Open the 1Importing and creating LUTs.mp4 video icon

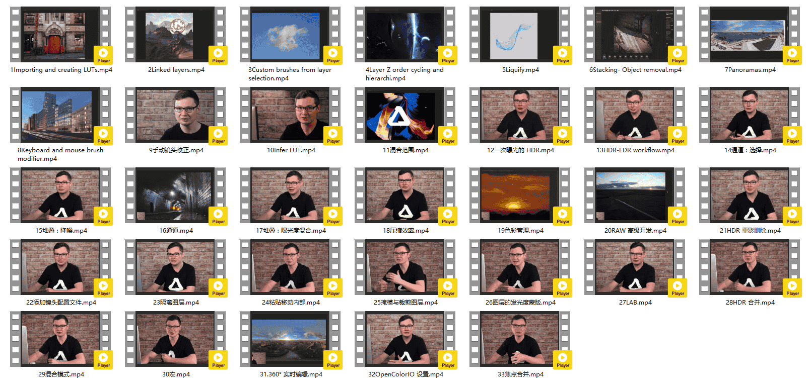click(60, 35)
